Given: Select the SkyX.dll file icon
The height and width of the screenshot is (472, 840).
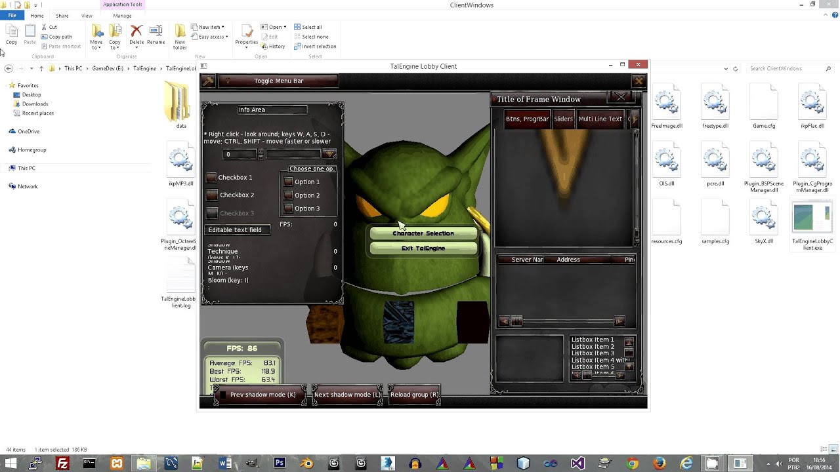Looking at the screenshot, I should coord(764,218).
